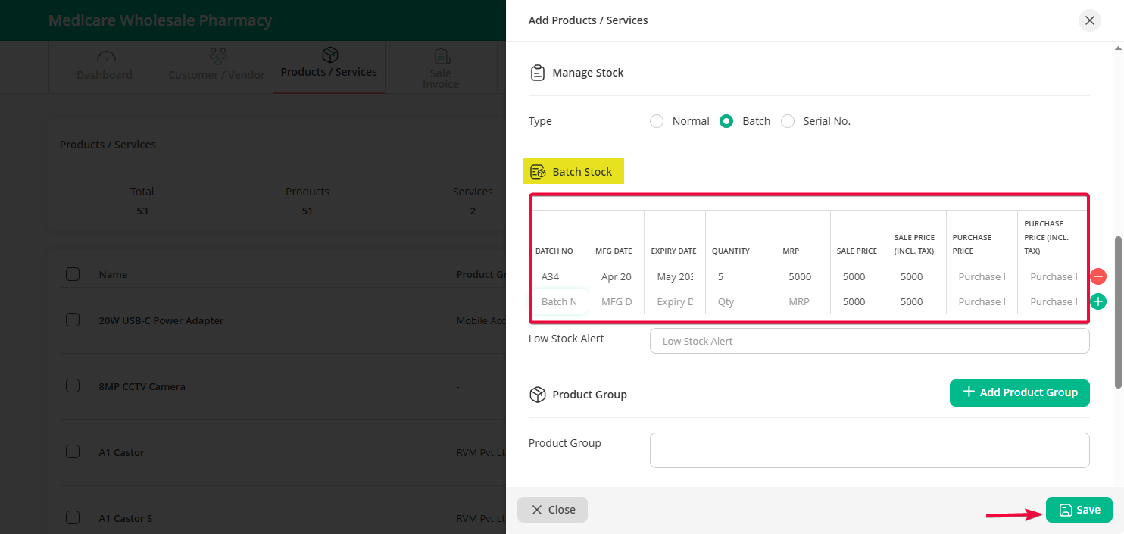The width and height of the screenshot is (1124, 534).
Task: Click the Product Group box icon
Action: tap(537, 395)
